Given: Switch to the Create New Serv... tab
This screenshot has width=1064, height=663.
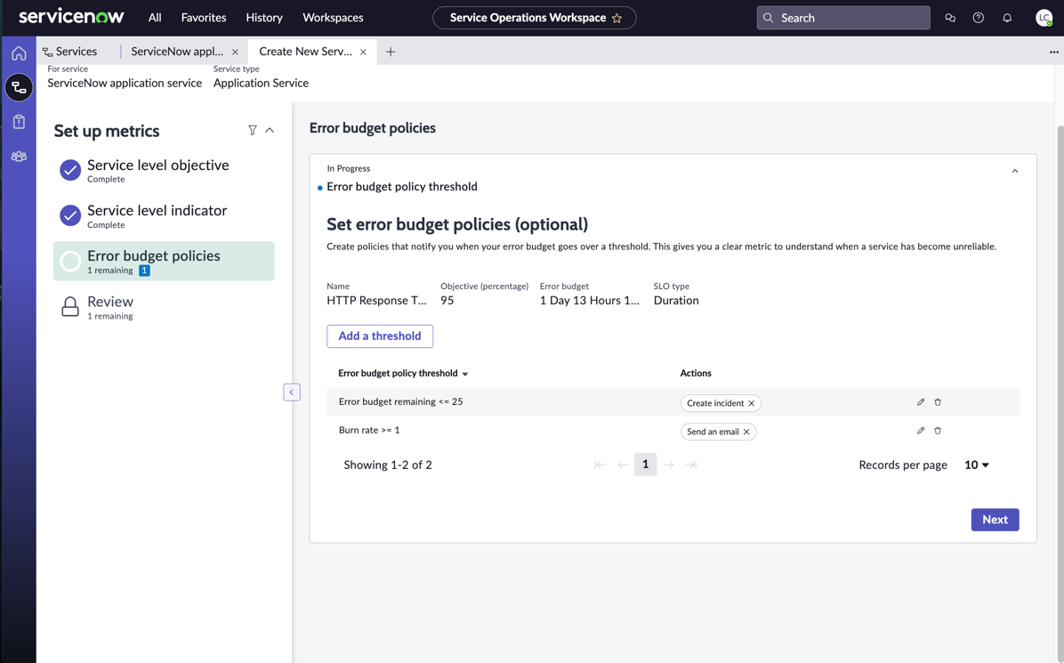Looking at the screenshot, I should 305,52.
